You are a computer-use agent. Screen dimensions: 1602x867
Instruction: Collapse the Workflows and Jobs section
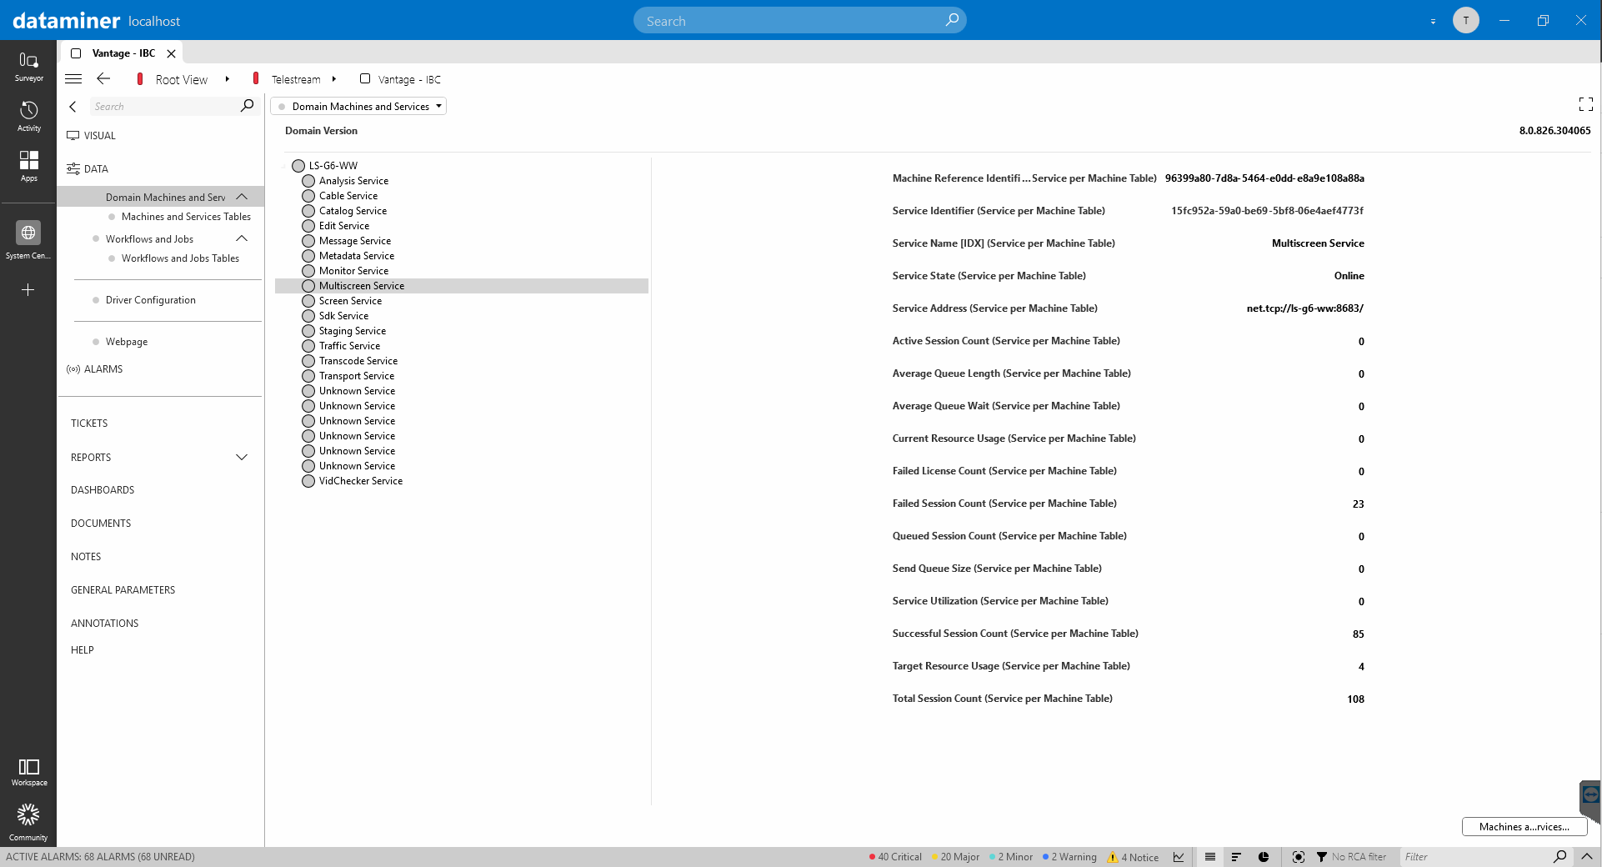pyautogui.click(x=242, y=238)
